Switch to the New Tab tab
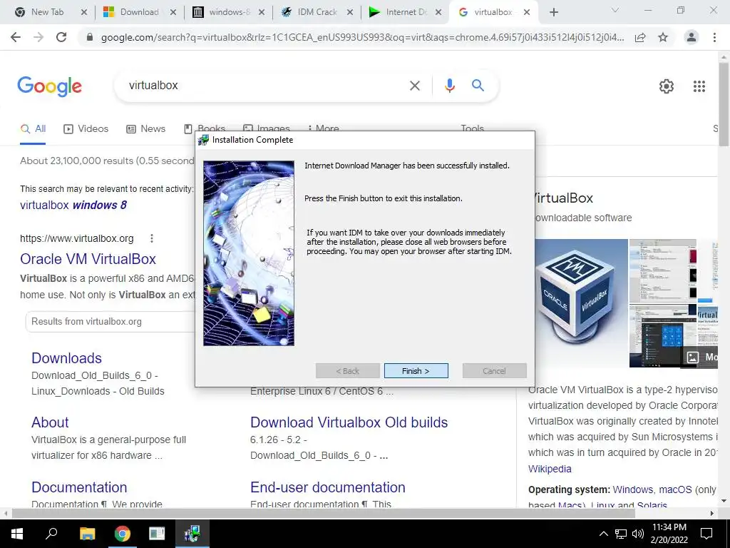The width and height of the screenshot is (730, 548). click(x=46, y=12)
